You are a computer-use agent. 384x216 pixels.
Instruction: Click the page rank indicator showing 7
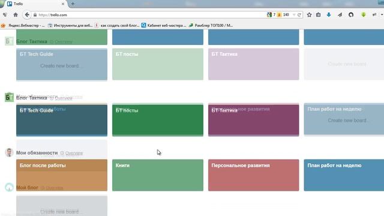click(271, 15)
